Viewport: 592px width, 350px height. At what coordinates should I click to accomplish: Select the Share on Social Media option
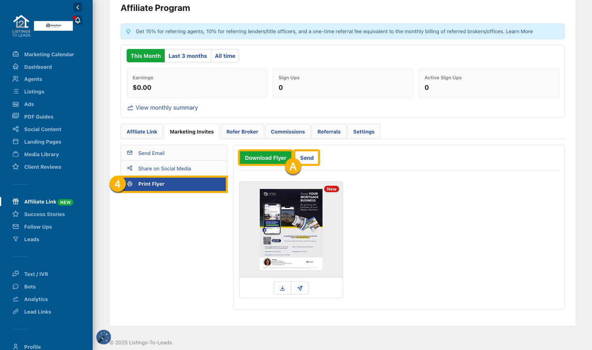pyautogui.click(x=164, y=168)
